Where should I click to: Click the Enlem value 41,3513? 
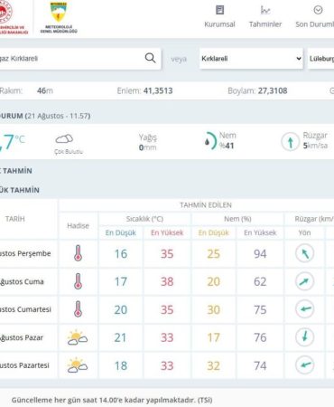point(158,90)
